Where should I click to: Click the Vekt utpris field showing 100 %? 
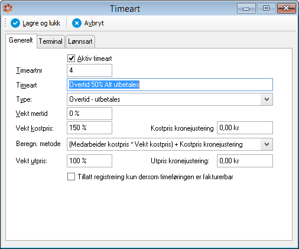point(89,161)
